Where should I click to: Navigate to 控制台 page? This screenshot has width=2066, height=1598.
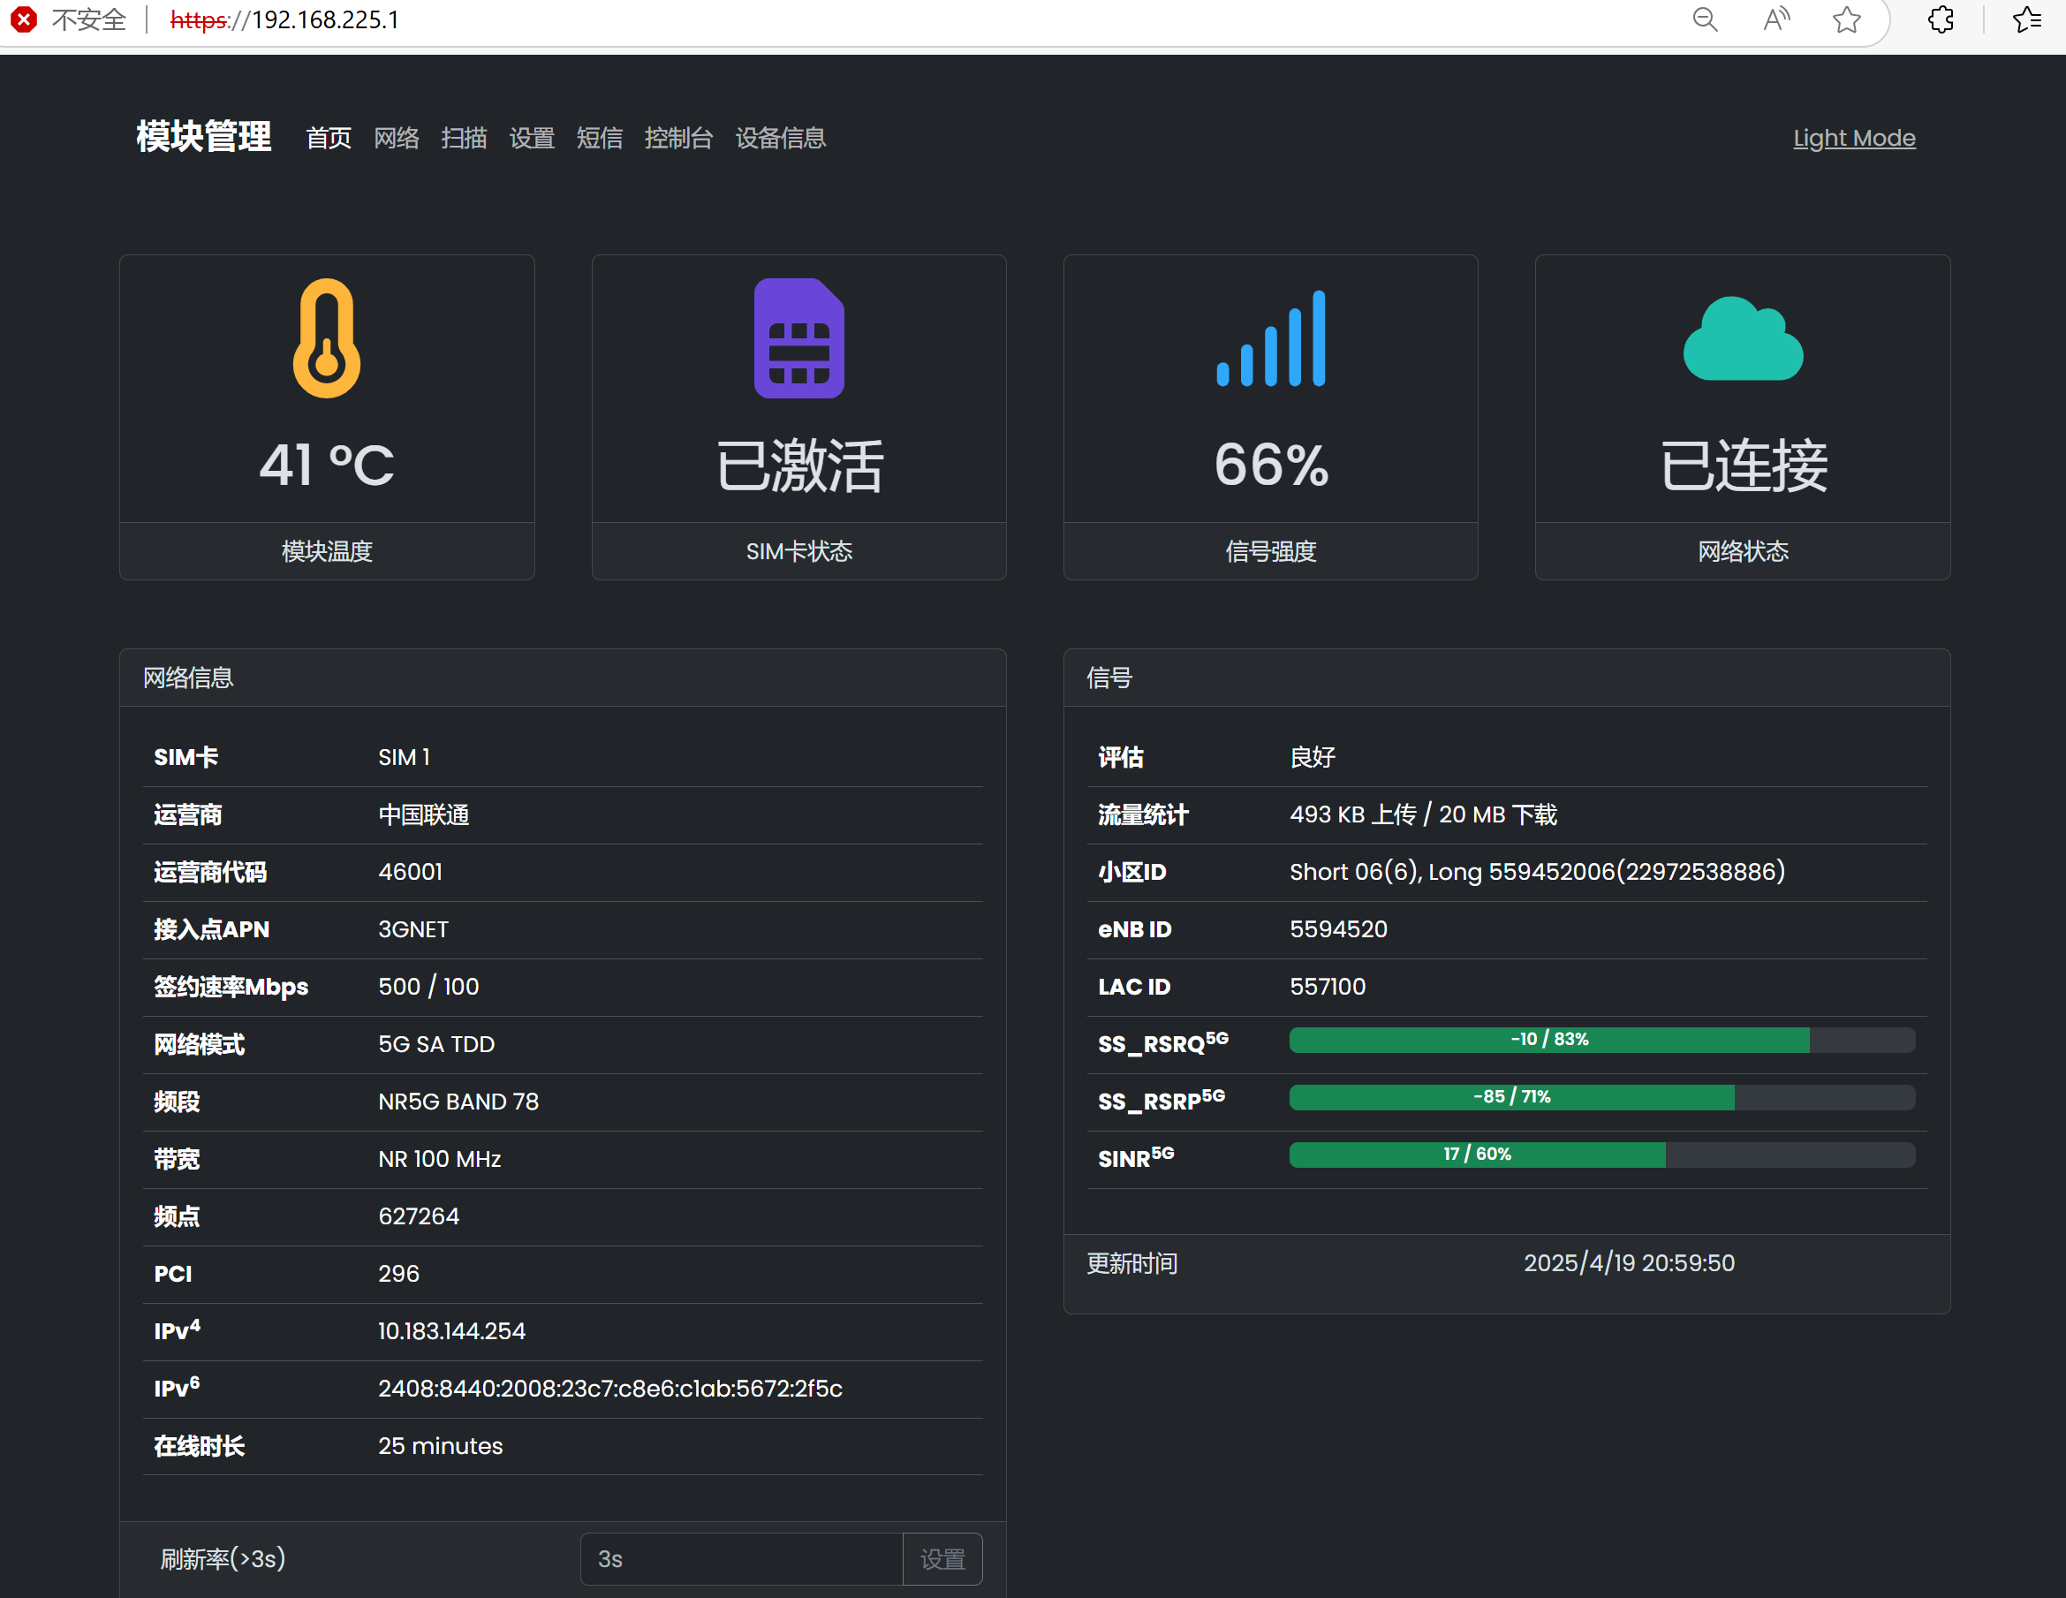coord(678,138)
